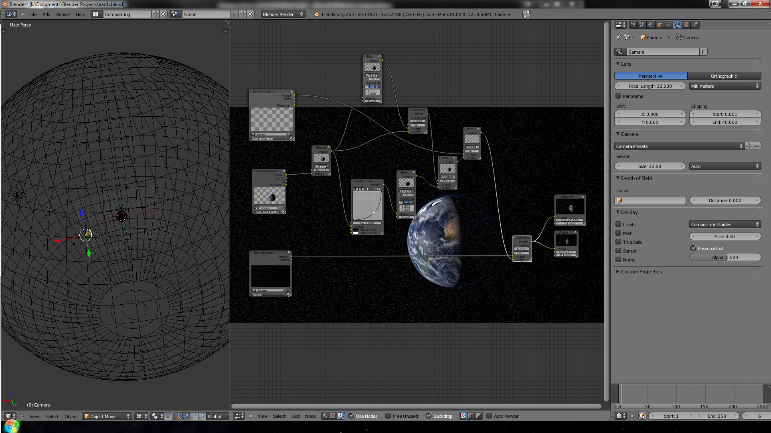Click the pin icon in properties breadcrumb

pos(618,37)
